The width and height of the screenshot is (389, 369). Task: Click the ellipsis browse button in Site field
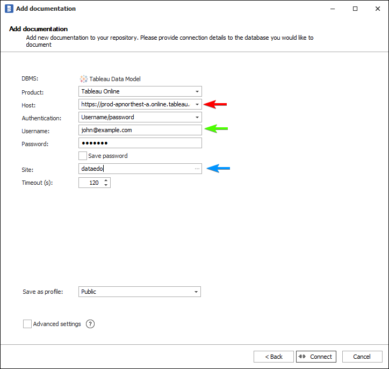(x=197, y=169)
